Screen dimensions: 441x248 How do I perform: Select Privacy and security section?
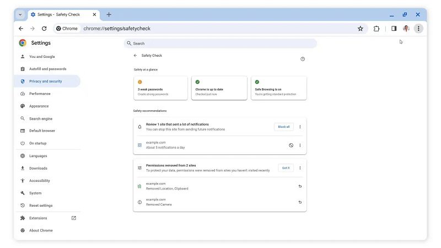[x=47, y=81]
